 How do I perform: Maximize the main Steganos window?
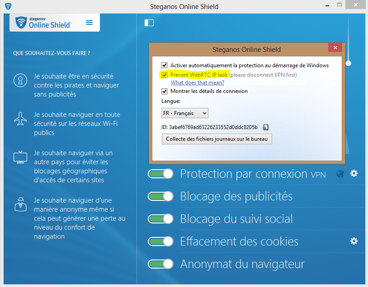(x=340, y=5)
